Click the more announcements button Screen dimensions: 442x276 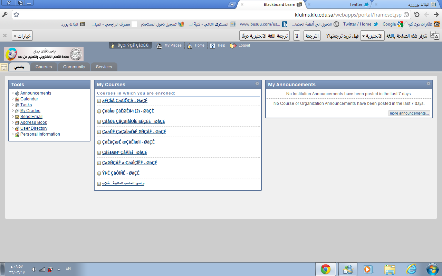pos(409,113)
